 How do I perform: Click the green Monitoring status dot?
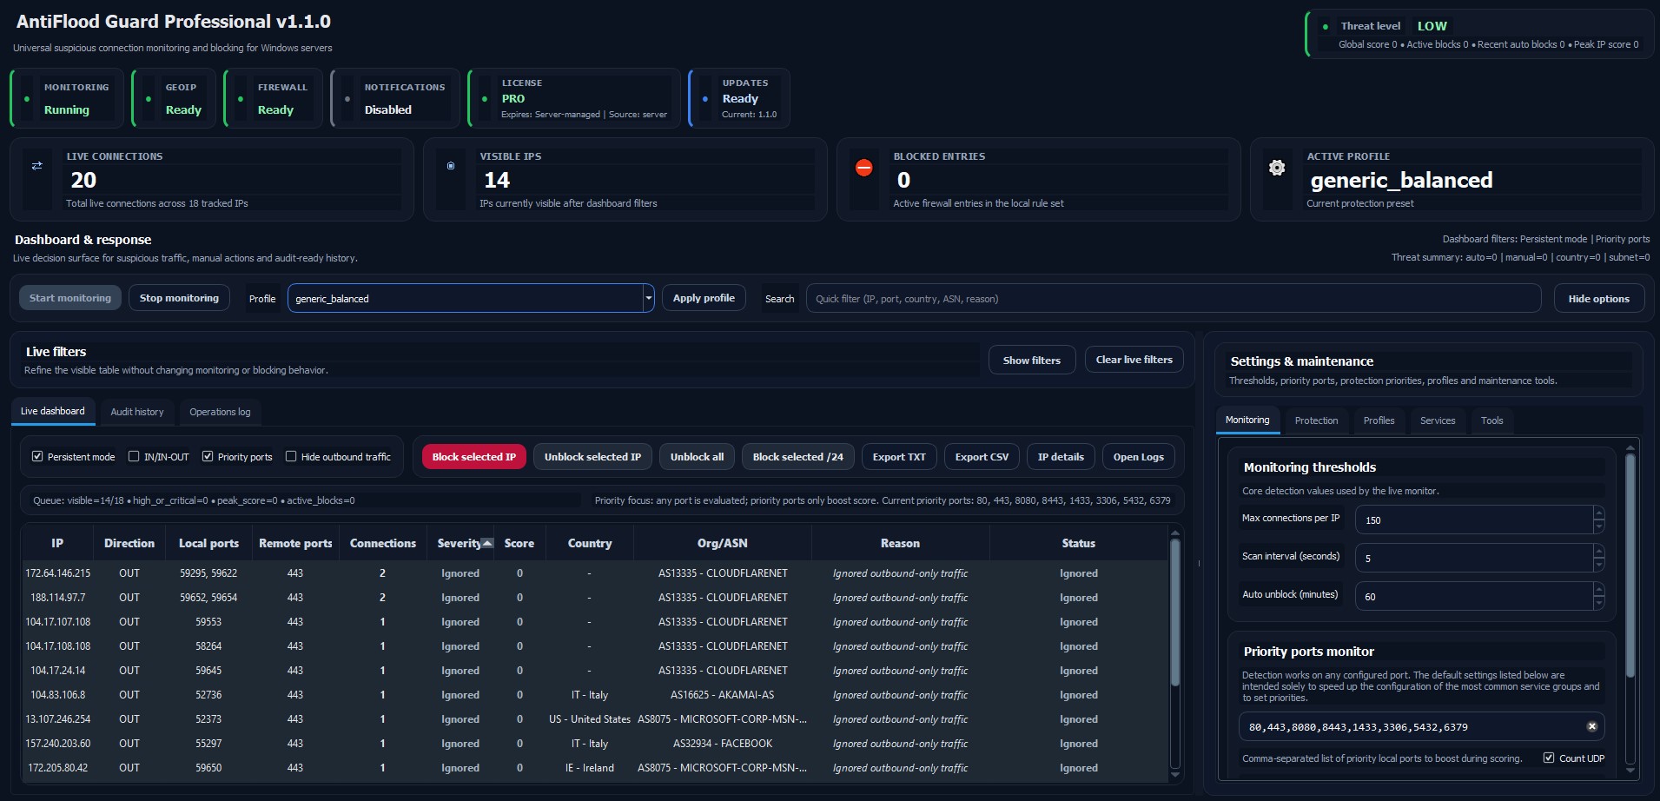coord(27,99)
